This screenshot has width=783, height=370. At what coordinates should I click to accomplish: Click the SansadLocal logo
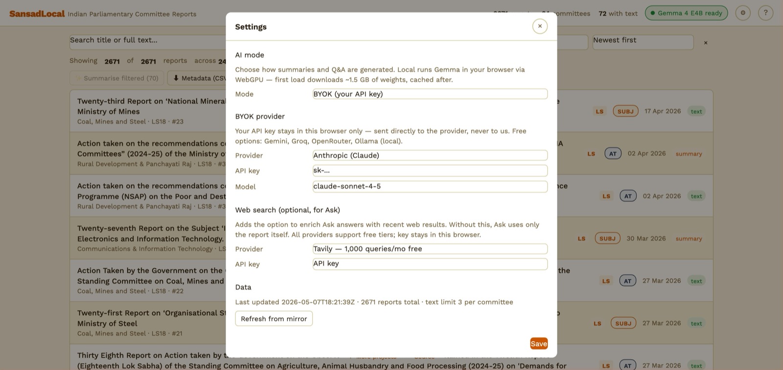[37, 14]
